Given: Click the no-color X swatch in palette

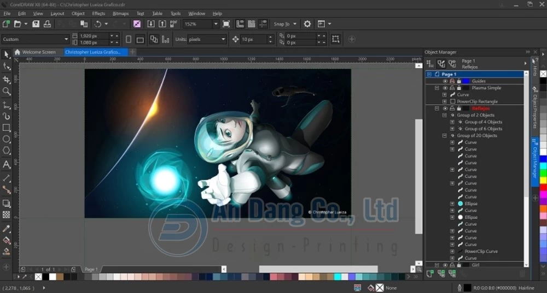Looking at the screenshot, I should tap(38, 277).
